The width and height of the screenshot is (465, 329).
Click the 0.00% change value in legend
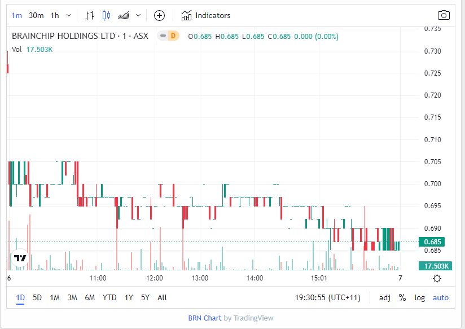pyautogui.click(x=327, y=37)
